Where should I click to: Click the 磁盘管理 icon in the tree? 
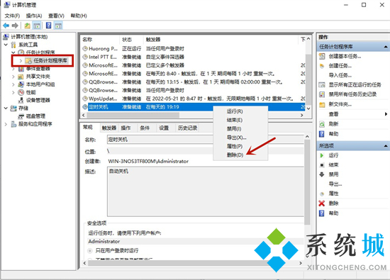pos(21,116)
